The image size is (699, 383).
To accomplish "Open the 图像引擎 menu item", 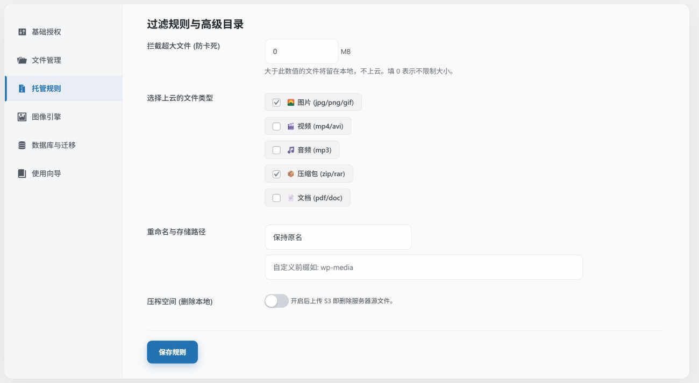I will [x=46, y=117].
